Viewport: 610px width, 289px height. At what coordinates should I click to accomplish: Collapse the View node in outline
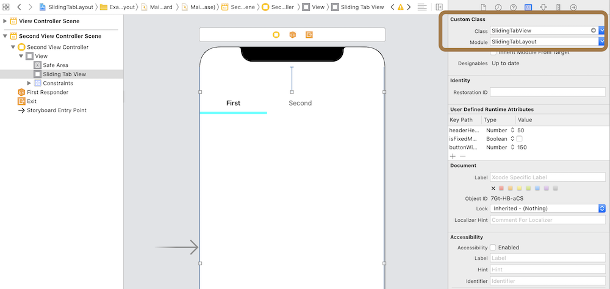pos(21,56)
